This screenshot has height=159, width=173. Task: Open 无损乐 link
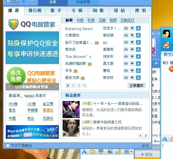[48, 118]
